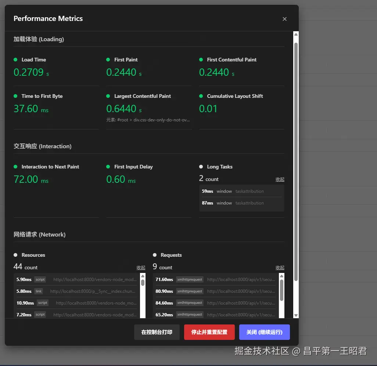Select the 65.20ms xmlhttprequest row
The width and height of the screenshot is (377, 366).
coord(215,315)
